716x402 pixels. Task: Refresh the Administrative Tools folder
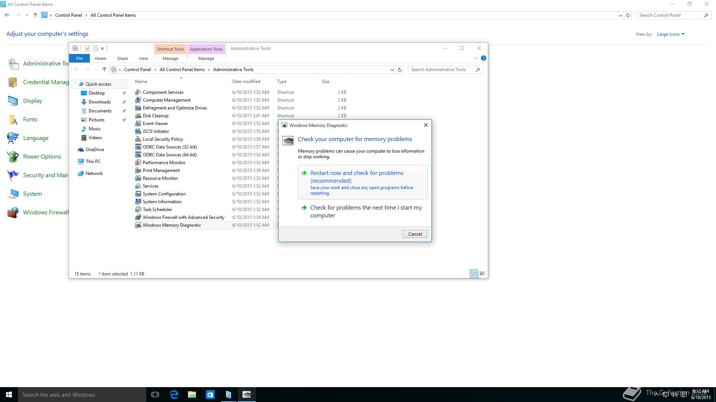click(399, 70)
